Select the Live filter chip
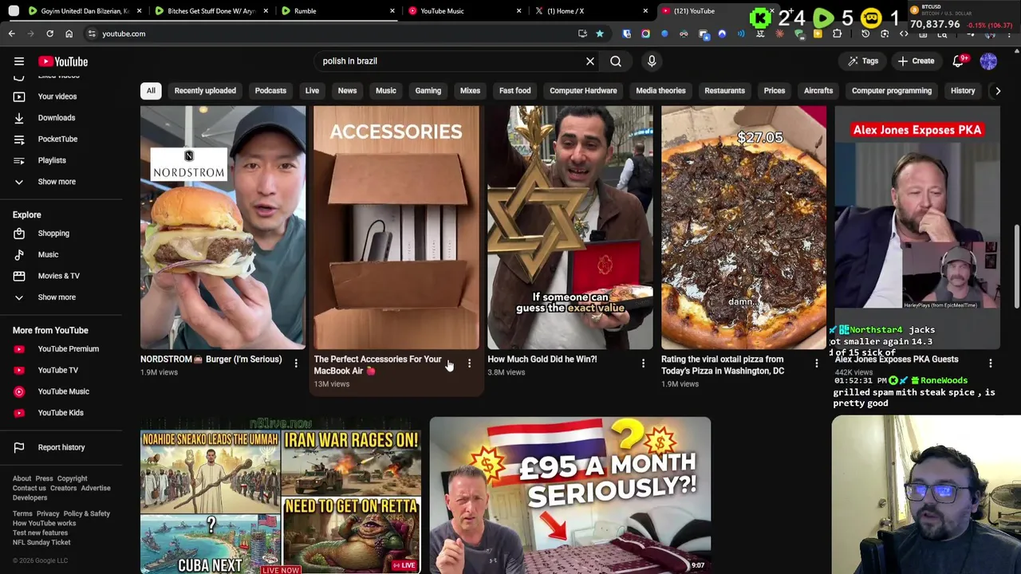 (312, 91)
